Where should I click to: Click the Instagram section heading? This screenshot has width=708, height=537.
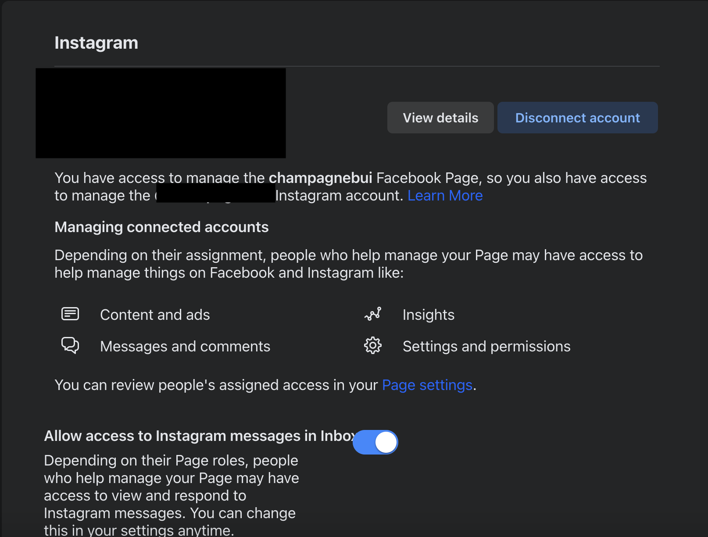point(96,43)
